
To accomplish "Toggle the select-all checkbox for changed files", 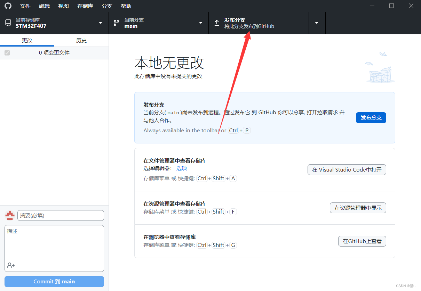I will point(7,53).
